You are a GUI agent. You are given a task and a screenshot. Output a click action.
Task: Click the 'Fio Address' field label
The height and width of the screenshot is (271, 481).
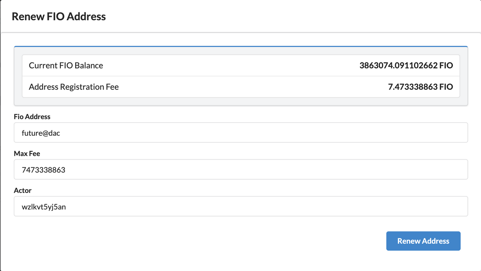(32, 117)
